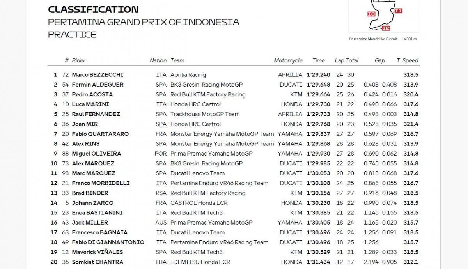Select rider name Marco BEZZECCHI
Image resolution: width=468 pixels, height=269 pixels.
point(97,75)
